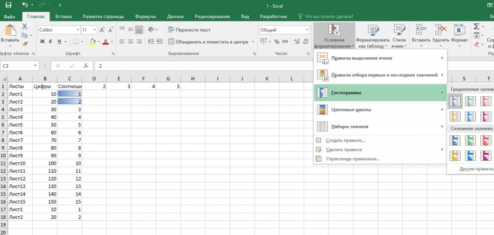The height and width of the screenshot is (235, 494).
Task: Apply comma thousands separator style
Action: coord(285,41)
